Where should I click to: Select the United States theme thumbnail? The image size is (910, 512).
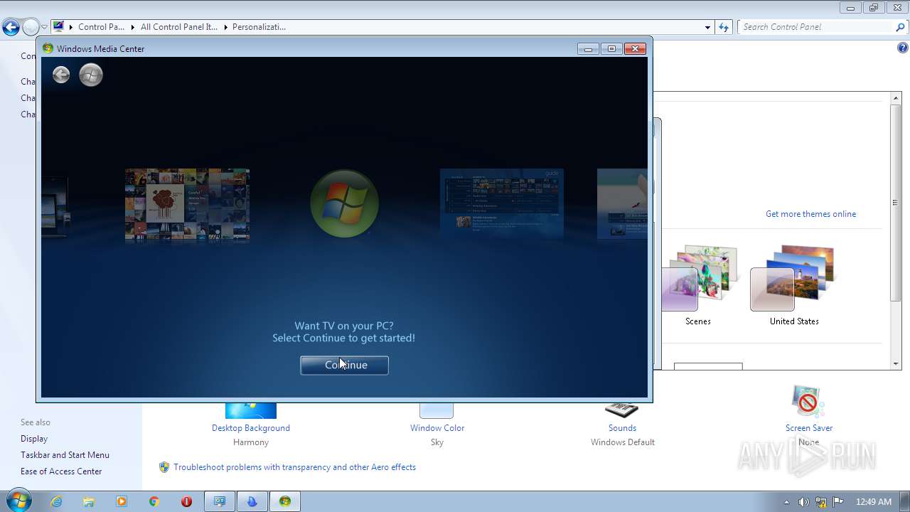pyautogui.click(x=793, y=279)
